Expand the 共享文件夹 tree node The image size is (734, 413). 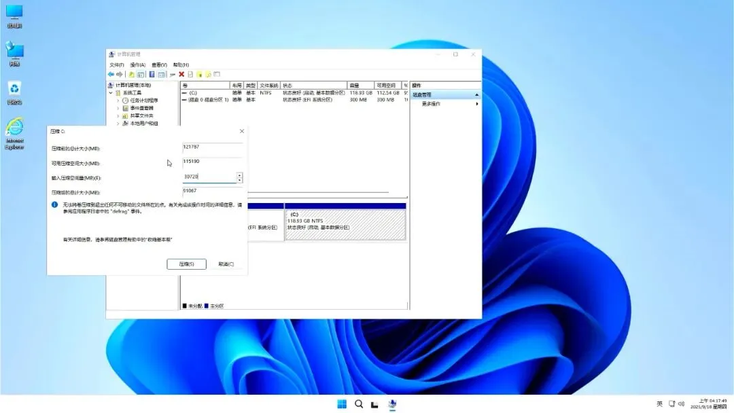point(118,115)
